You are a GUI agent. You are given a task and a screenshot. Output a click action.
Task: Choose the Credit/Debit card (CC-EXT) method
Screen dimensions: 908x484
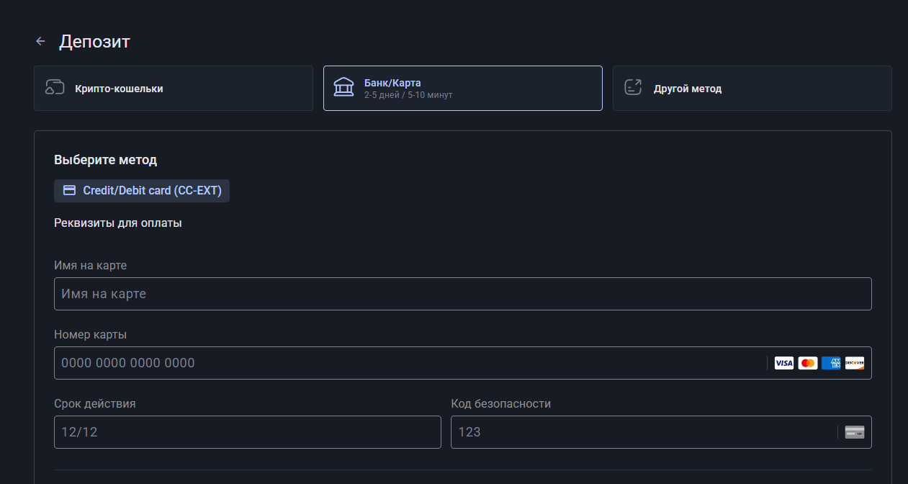click(x=142, y=191)
